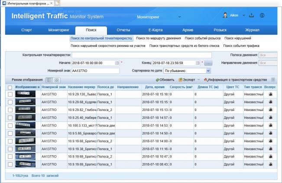
Task: Switch to list display mode
Action: click(49, 80)
